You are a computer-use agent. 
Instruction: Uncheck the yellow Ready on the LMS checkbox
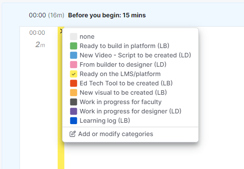[74, 74]
